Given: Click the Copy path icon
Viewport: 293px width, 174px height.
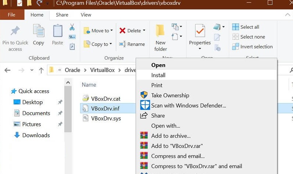Looking at the screenshot, I should click(72, 37).
